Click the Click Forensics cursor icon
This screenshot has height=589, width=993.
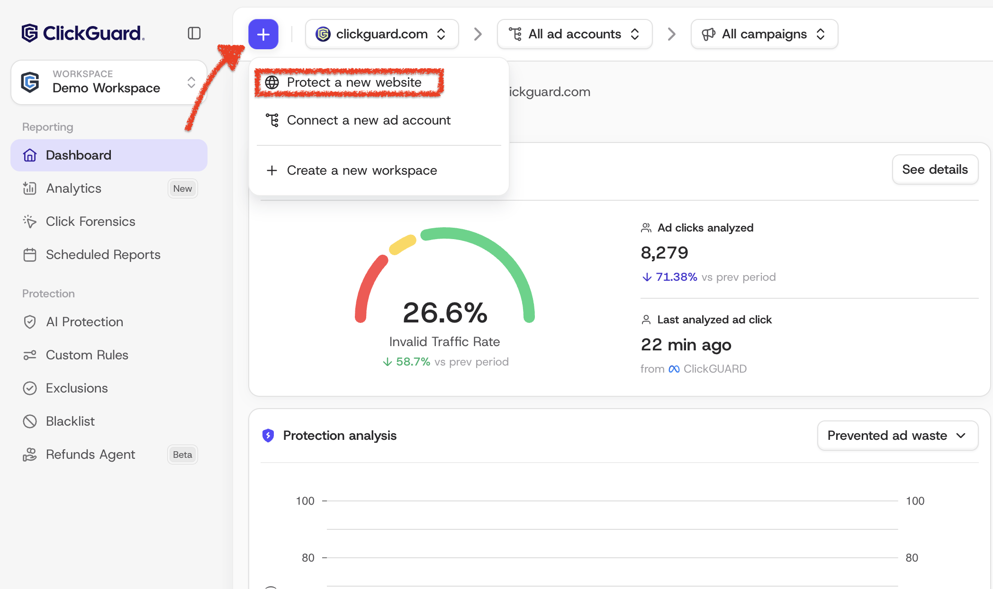tap(30, 222)
